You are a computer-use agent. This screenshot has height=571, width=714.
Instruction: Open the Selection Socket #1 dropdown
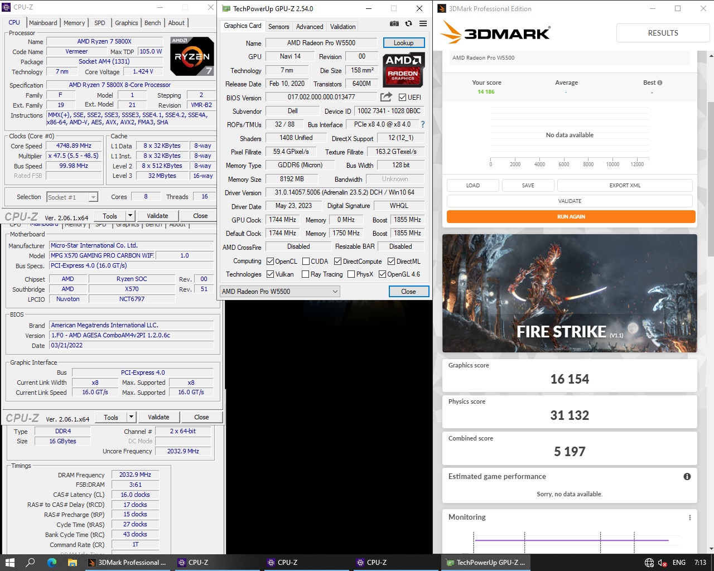coord(72,197)
